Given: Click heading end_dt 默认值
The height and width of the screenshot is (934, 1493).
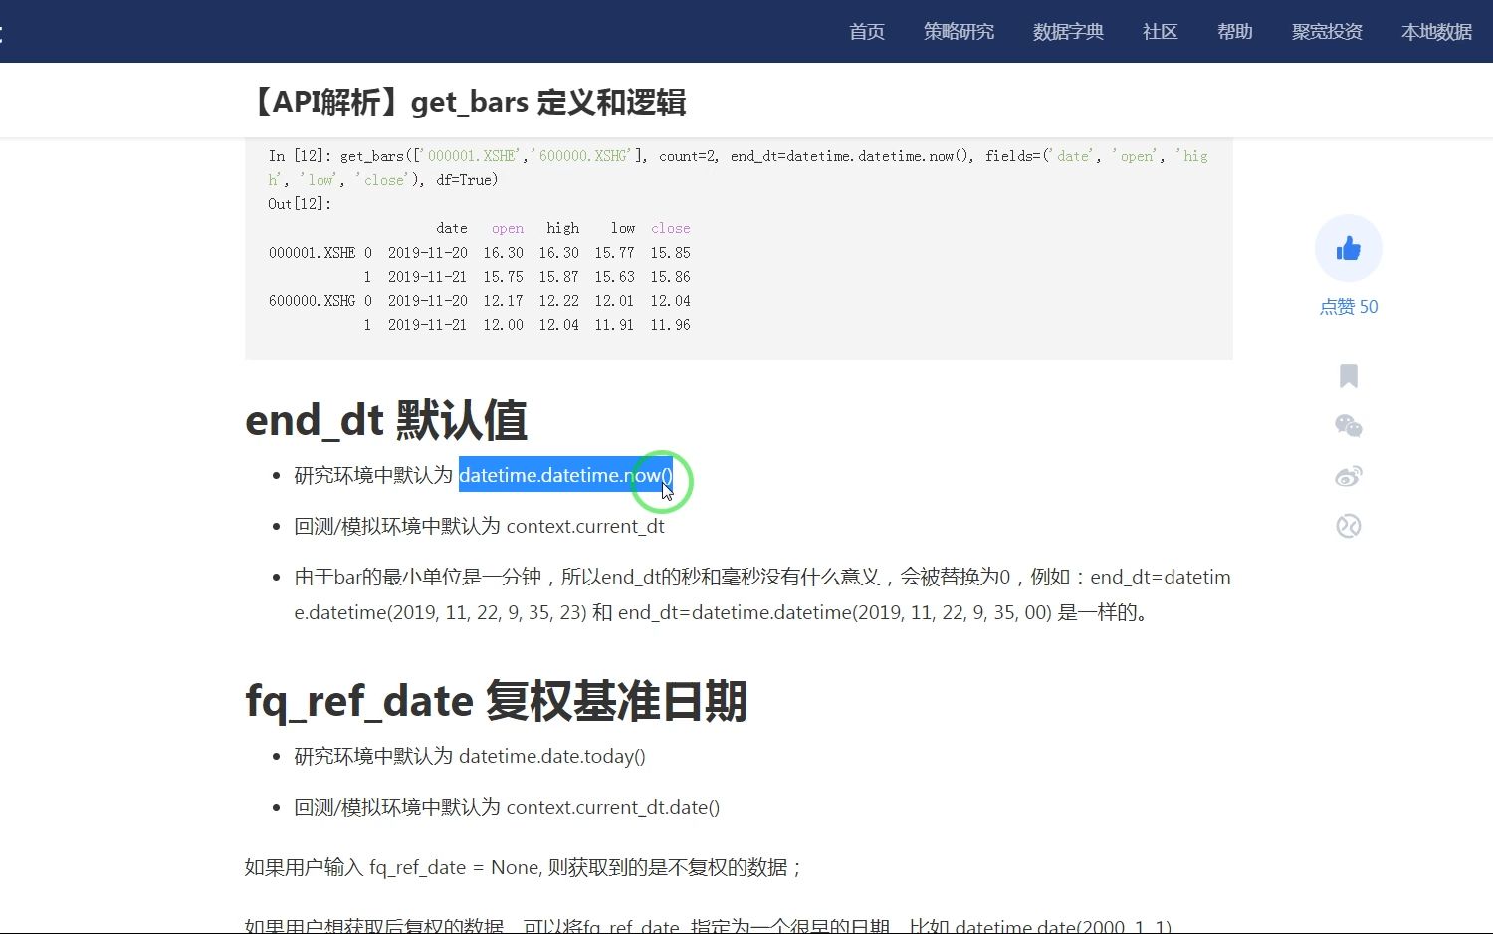Looking at the screenshot, I should (386, 420).
